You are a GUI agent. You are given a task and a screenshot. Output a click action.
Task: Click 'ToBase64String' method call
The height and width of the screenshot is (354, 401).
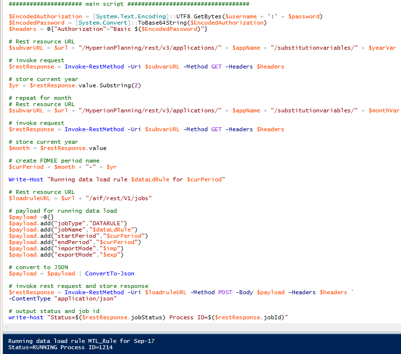[x=162, y=23]
